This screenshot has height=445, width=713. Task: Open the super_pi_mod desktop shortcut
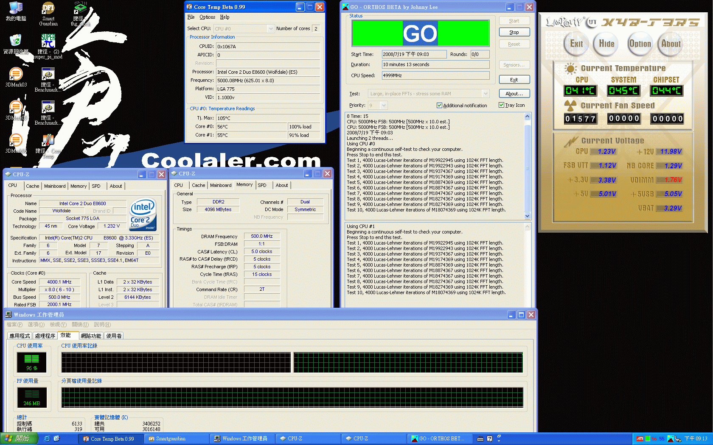click(x=48, y=47)
